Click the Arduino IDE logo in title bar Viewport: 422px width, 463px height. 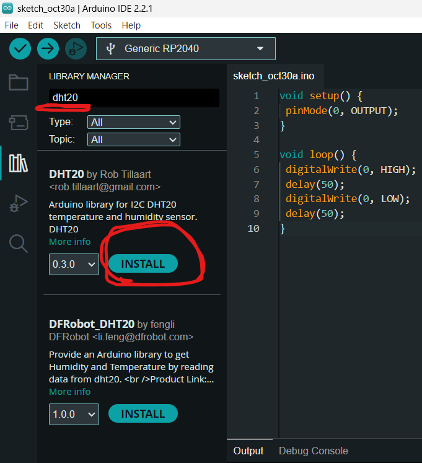(7, 8)
